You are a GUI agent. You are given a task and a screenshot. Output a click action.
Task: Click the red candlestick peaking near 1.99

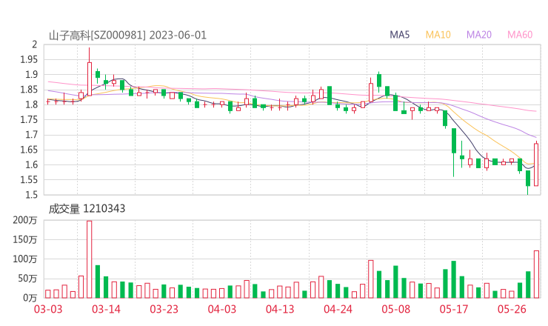[x=90, y=72]
